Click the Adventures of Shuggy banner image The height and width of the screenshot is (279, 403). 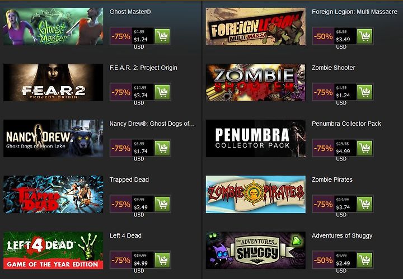point(256,250)
